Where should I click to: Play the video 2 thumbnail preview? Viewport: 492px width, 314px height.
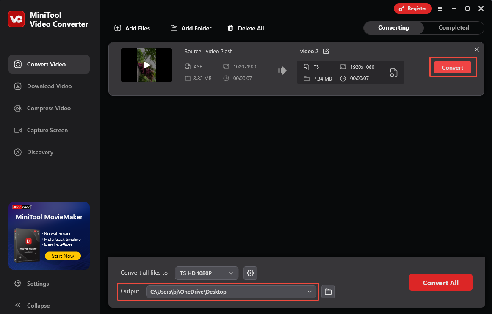tap(146, 65)
